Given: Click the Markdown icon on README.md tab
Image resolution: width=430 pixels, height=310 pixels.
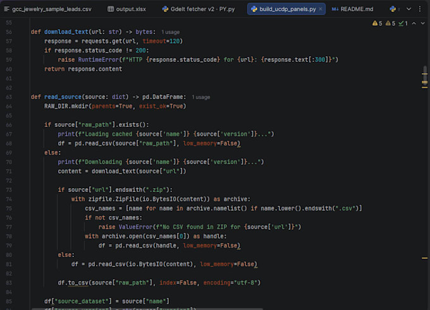Looking at the screenshot, I should [x=335, y=9].
